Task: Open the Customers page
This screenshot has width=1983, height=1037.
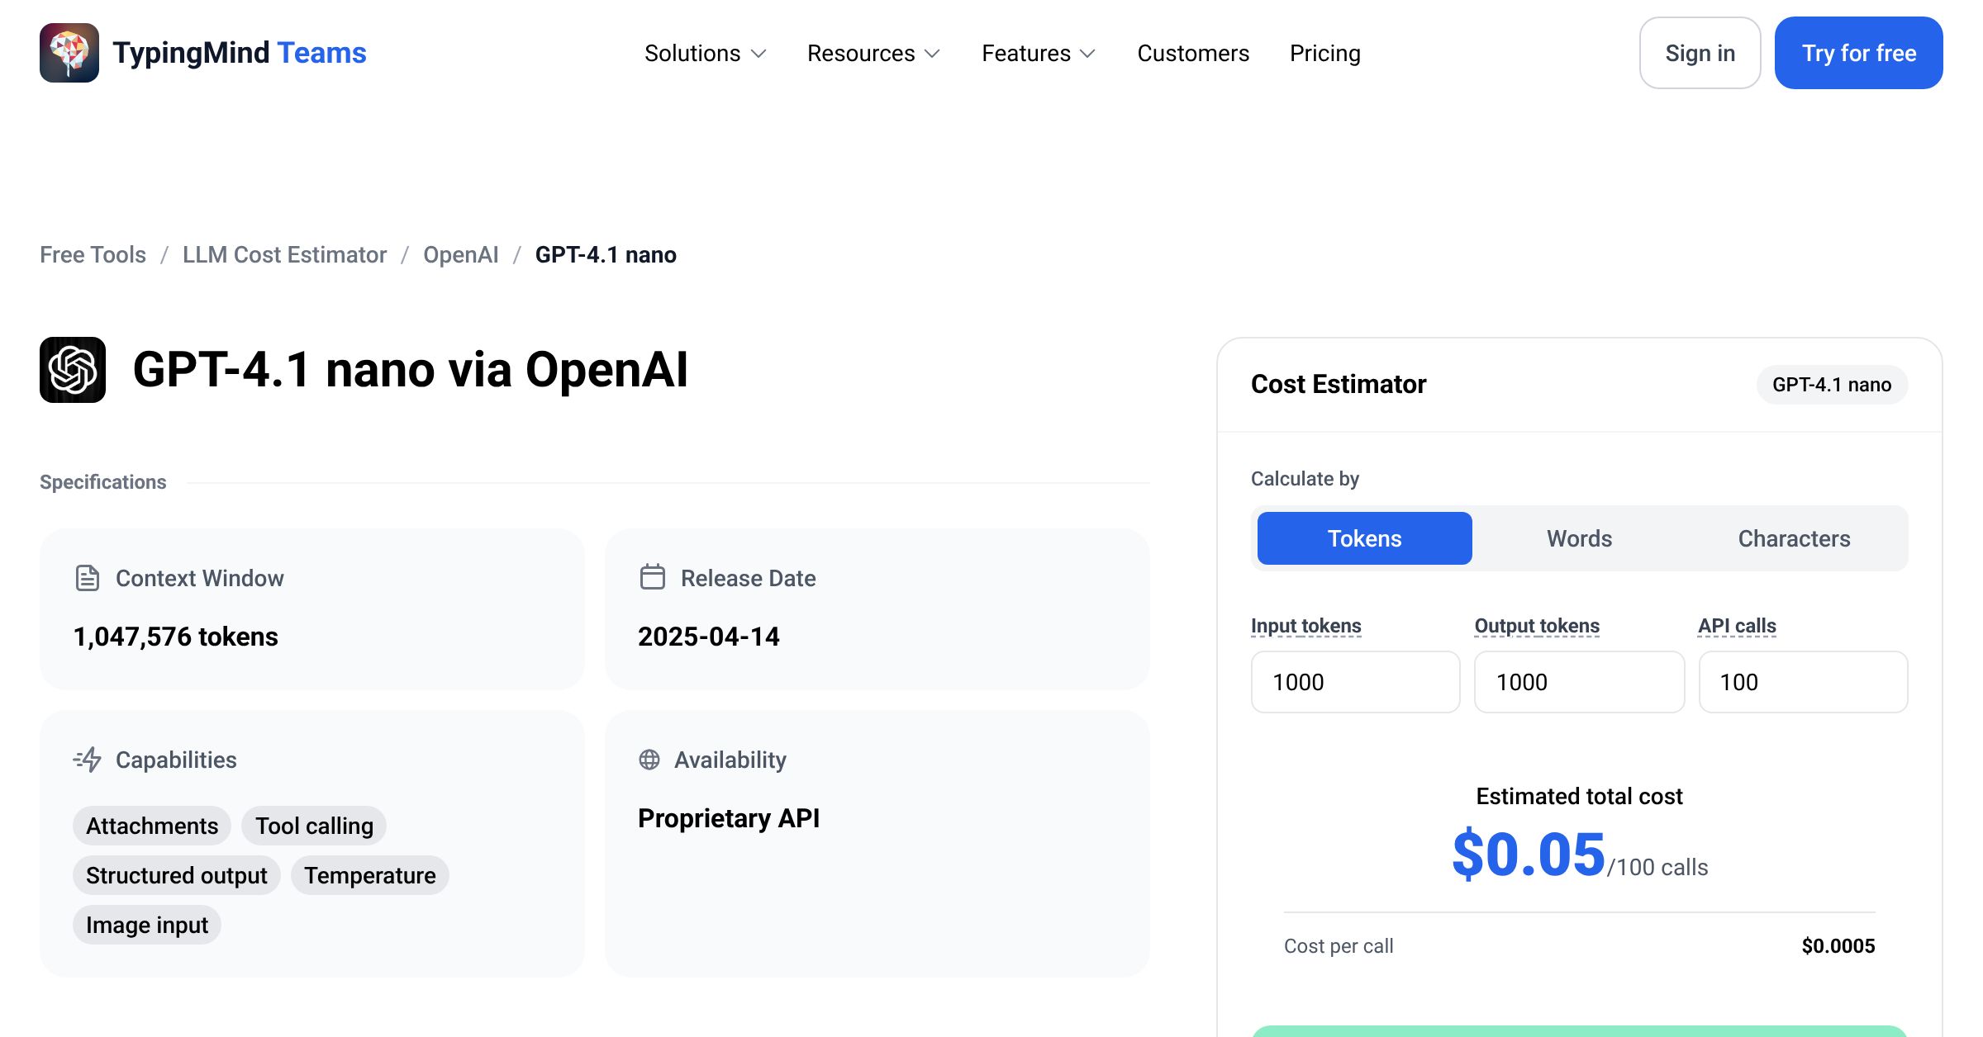Action: tap(1193, 53)
